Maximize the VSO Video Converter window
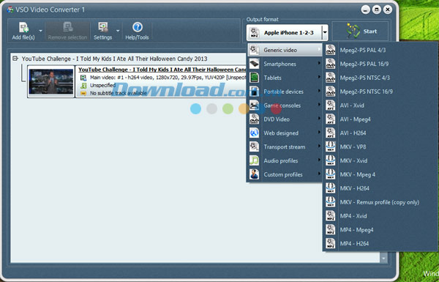Screen dimensions: 439x282 377,10
